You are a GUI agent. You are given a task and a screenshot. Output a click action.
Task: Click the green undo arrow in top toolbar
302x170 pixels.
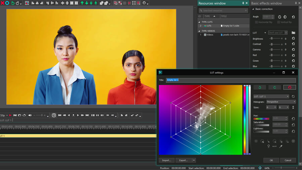coord(13,3)
